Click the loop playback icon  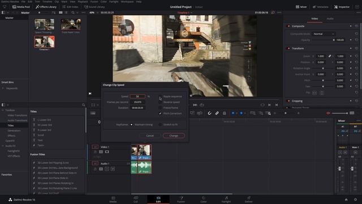click(202, 105)
